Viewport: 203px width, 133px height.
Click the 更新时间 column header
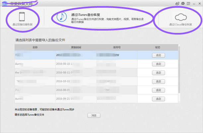76,47
